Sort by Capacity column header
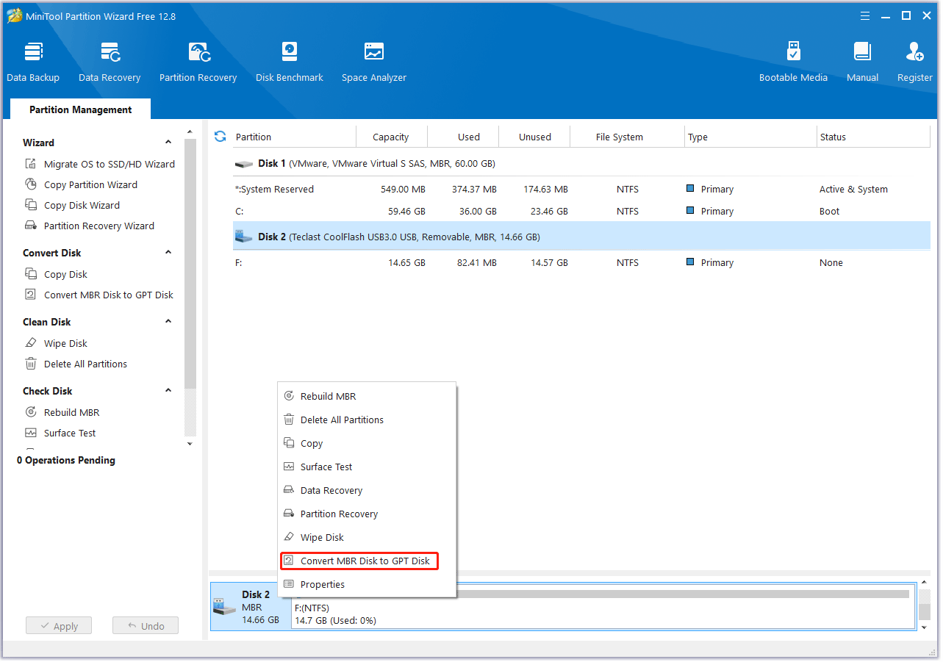Screen dimensions: 943x662 click(x=391, y=137)
